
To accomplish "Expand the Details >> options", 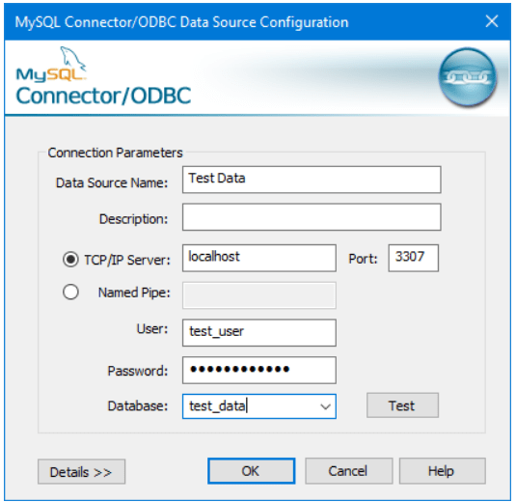I will 81,472.
